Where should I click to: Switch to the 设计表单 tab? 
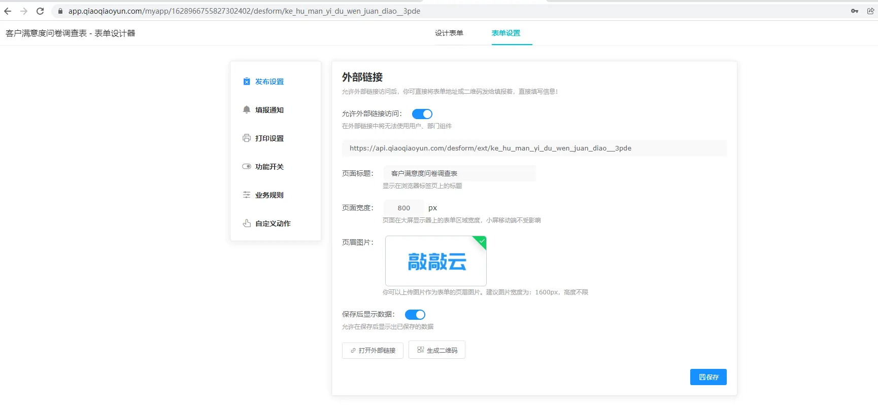tap(449, 33)
